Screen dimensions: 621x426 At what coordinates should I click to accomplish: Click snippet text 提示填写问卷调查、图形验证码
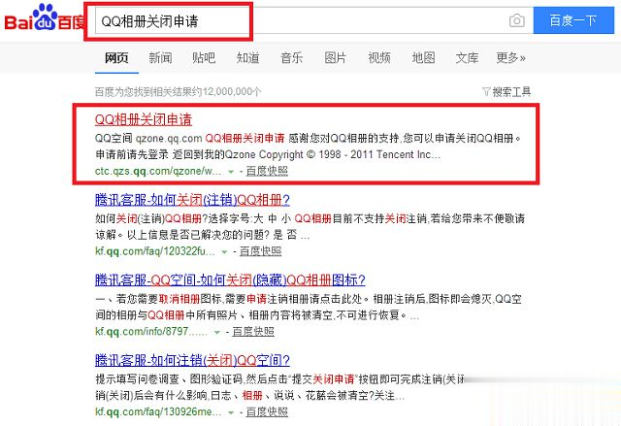(x=169, y=379)
